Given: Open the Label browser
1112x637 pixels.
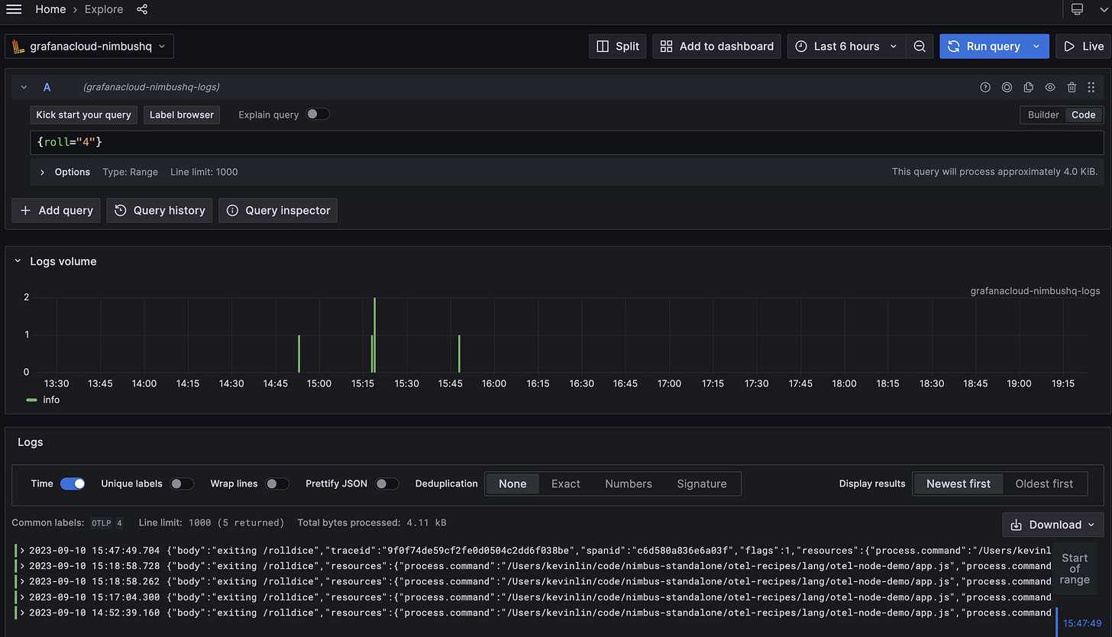Looking at the screenshot, I should point(181,115).
